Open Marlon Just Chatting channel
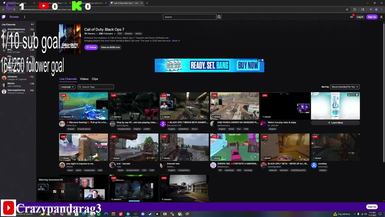The height and width of the screenshot is (217, 385). pos(18,85)
